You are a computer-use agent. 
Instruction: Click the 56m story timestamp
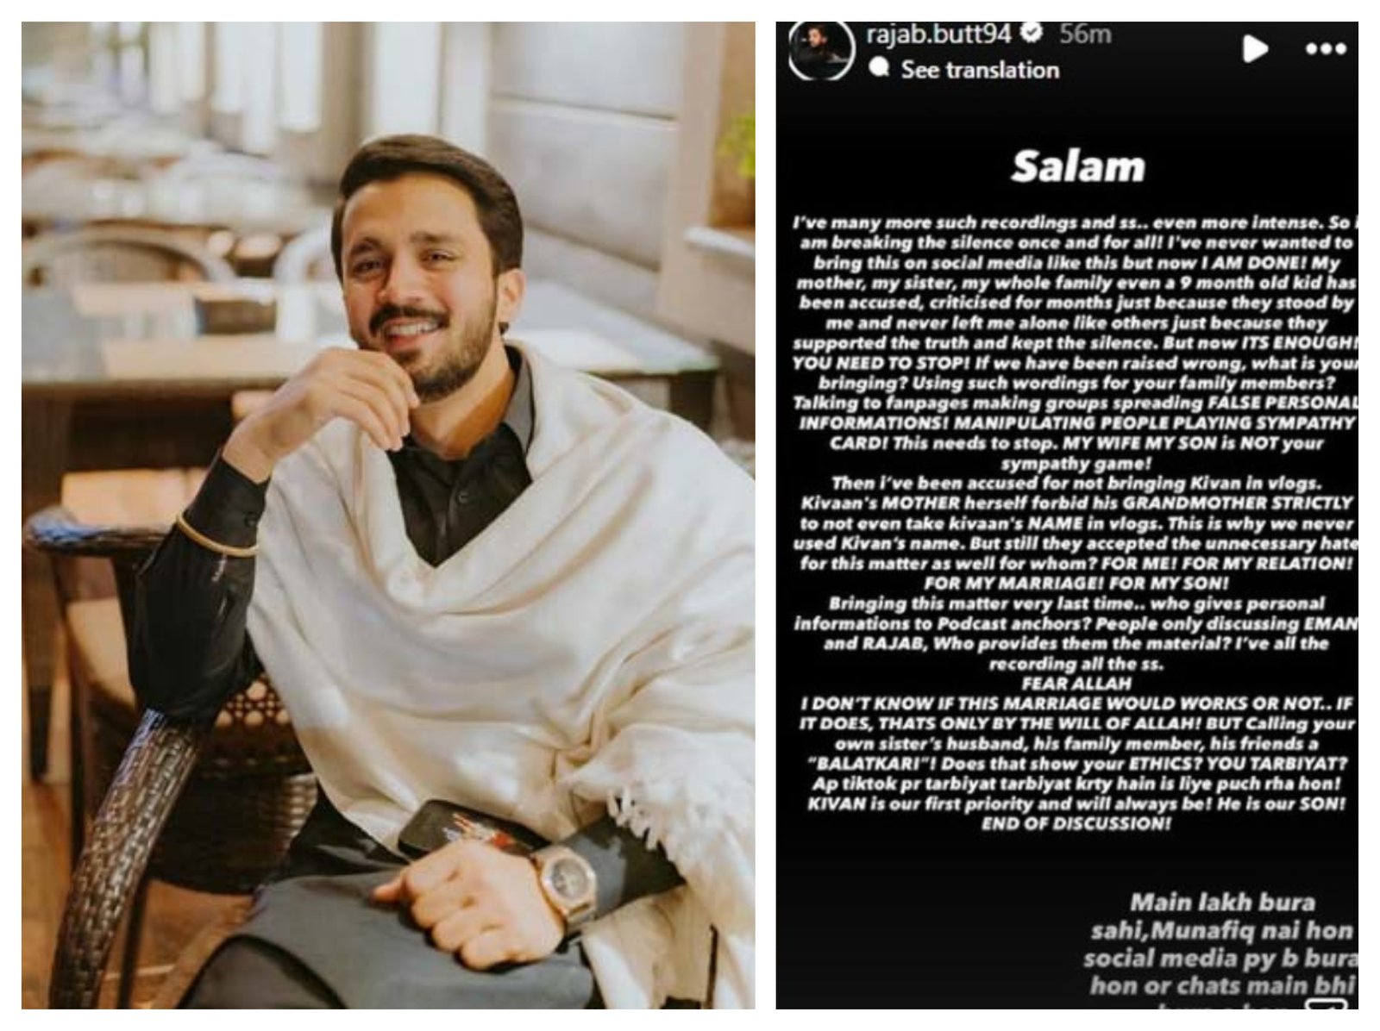click(1085, 34)
